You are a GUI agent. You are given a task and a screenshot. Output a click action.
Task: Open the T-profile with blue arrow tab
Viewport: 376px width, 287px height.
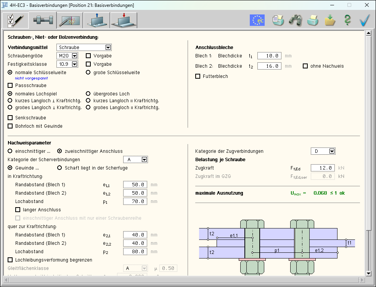click(x=96, y=21)
